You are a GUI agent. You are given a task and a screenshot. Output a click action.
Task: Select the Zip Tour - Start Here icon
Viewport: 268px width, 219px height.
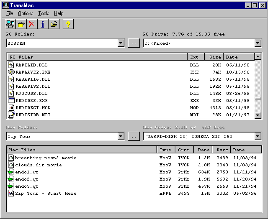tap(11, 193)
